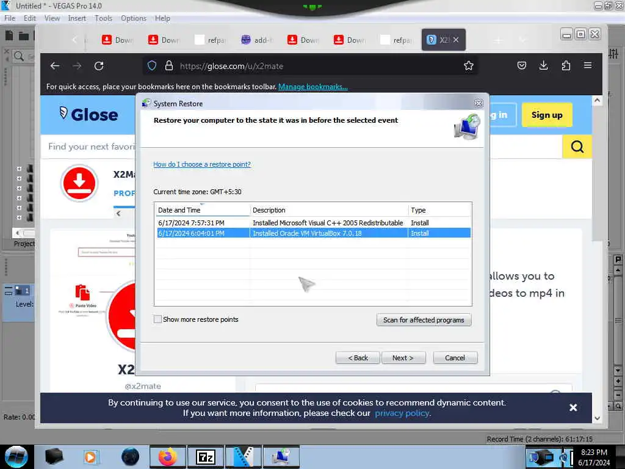Viewport: 625px width, 469px height.
Task: Click the site padlock icon
Action: coord(169,65)
